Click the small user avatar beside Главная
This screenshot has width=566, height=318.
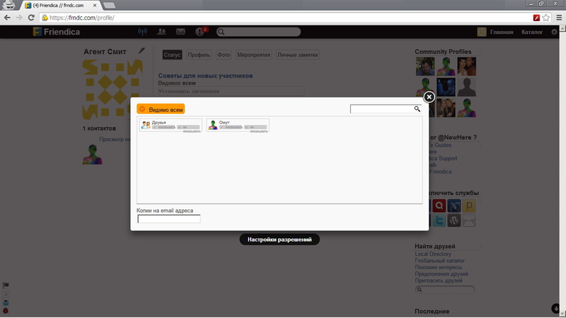[x=482, y=32]
